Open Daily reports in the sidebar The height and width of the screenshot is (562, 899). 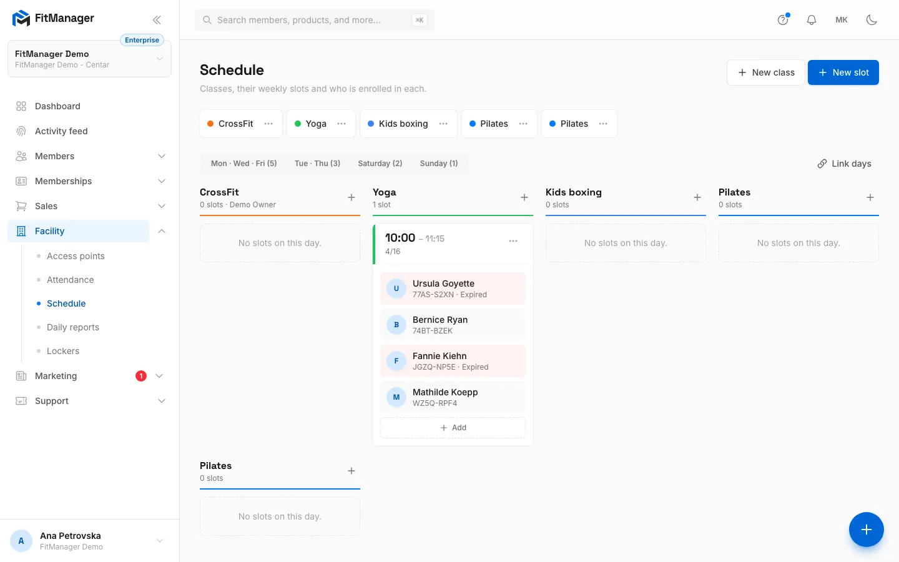click(x=73, y=327)
